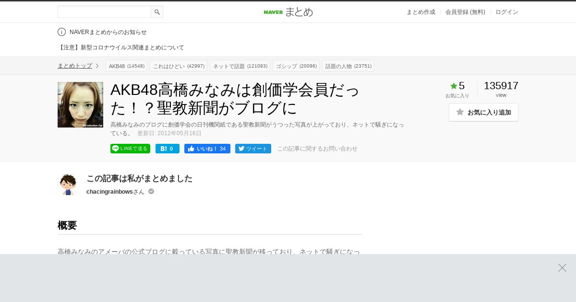Click the green favorites star count
576x302 pixels.
457,86
